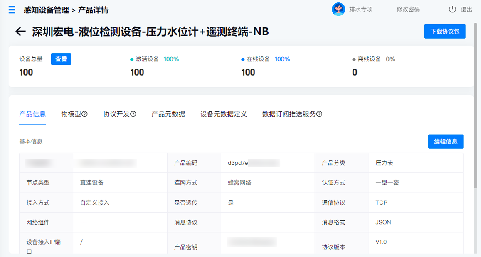Click the 退出 logout text
The height and width of the screenshot is (257, 481).
[466, 10]
